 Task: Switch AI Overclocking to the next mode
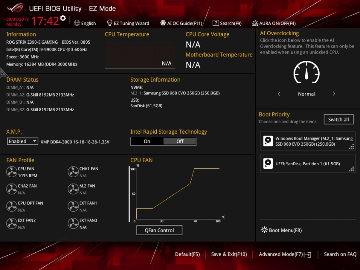tap(334, 94)
